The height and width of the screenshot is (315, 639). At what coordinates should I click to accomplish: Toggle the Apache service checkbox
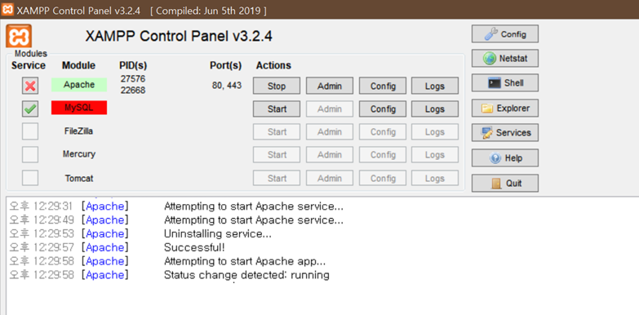pos(30,86)
